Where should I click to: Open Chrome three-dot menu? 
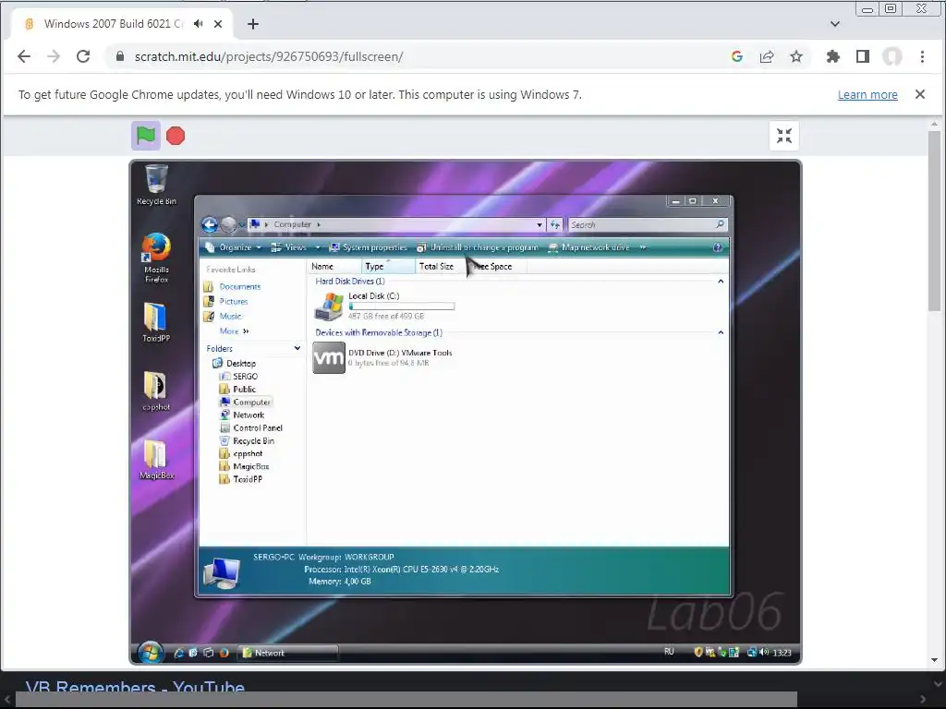[x=922, y=56]
